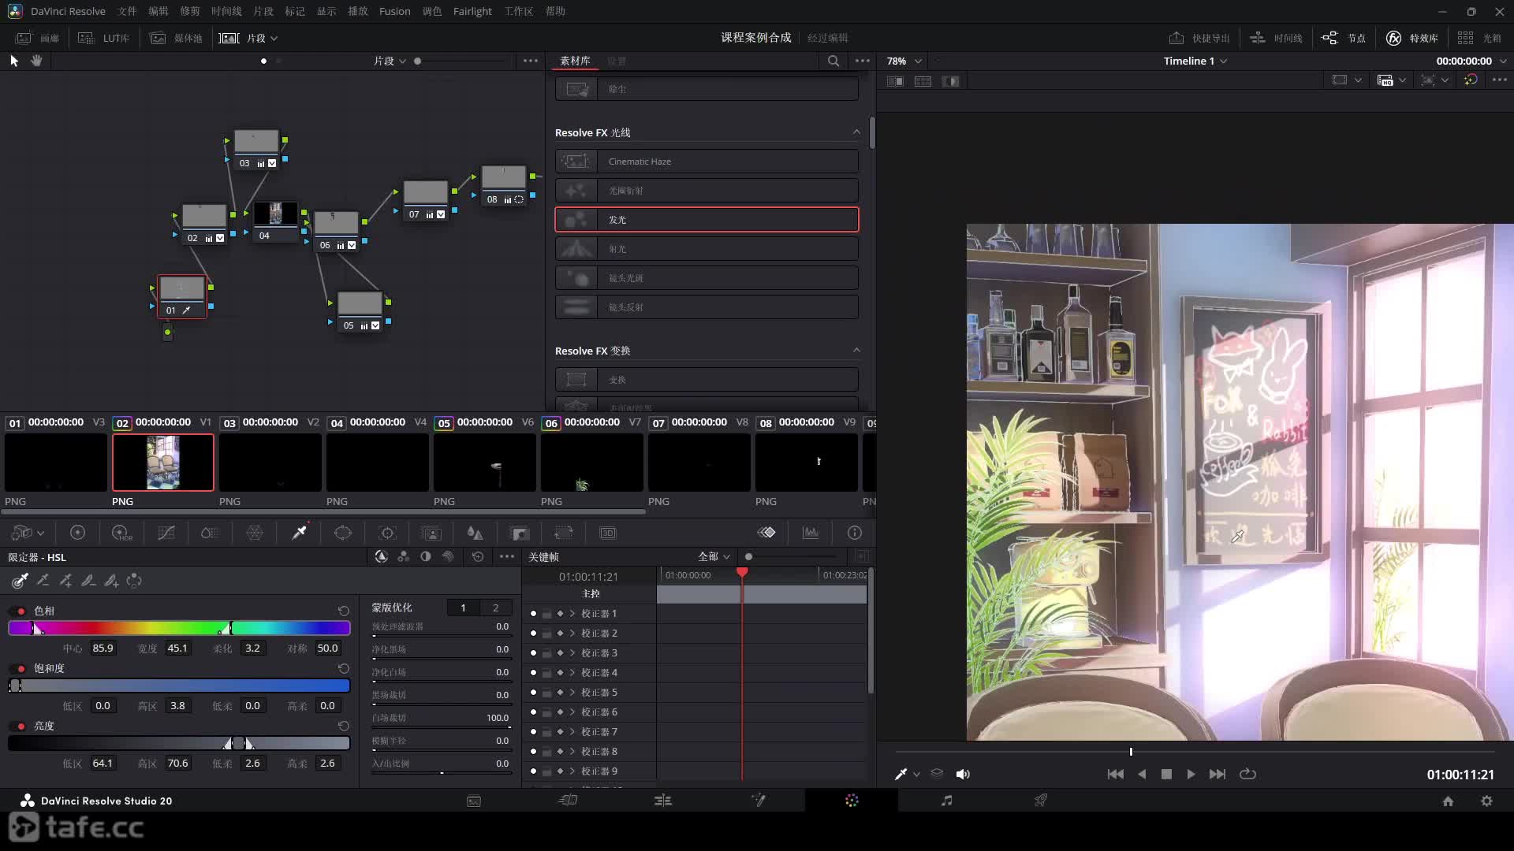Open the Curves palette
Screen dimensions: 1514x851
[166, 533]
